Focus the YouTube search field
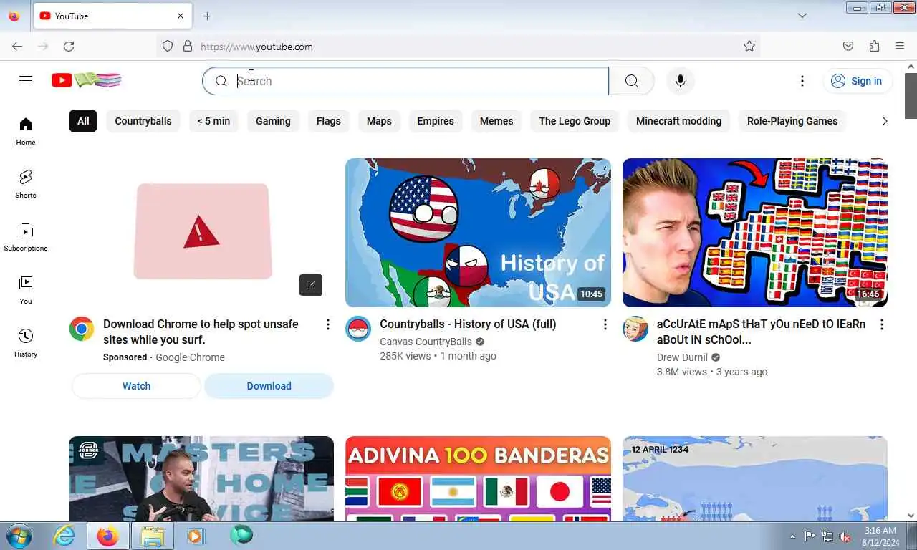Viewport: 917px width, 550px height. pos(405,81)
